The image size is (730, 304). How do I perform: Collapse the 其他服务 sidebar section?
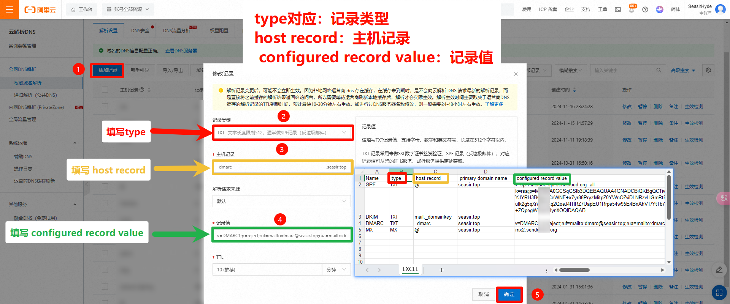(75, 205)
